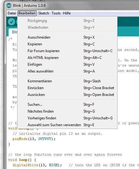The height and width of the screenshot is (169, 139).
Task: Close the open Bearbeiten menu
Action: (27, 13)
